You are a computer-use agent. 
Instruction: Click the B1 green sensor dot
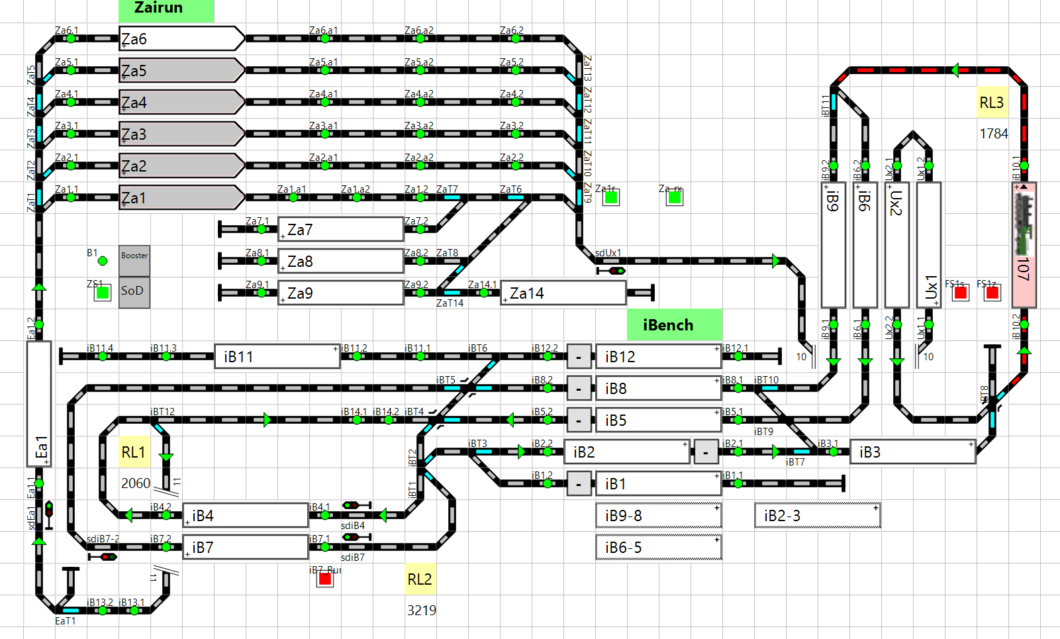[x=103, y=261]
